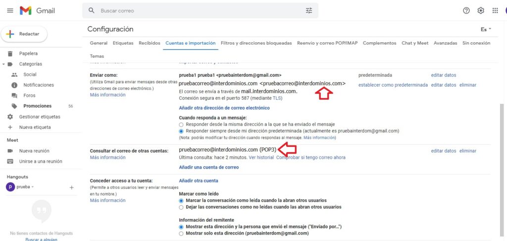Open the Help question mark icon

466,11
